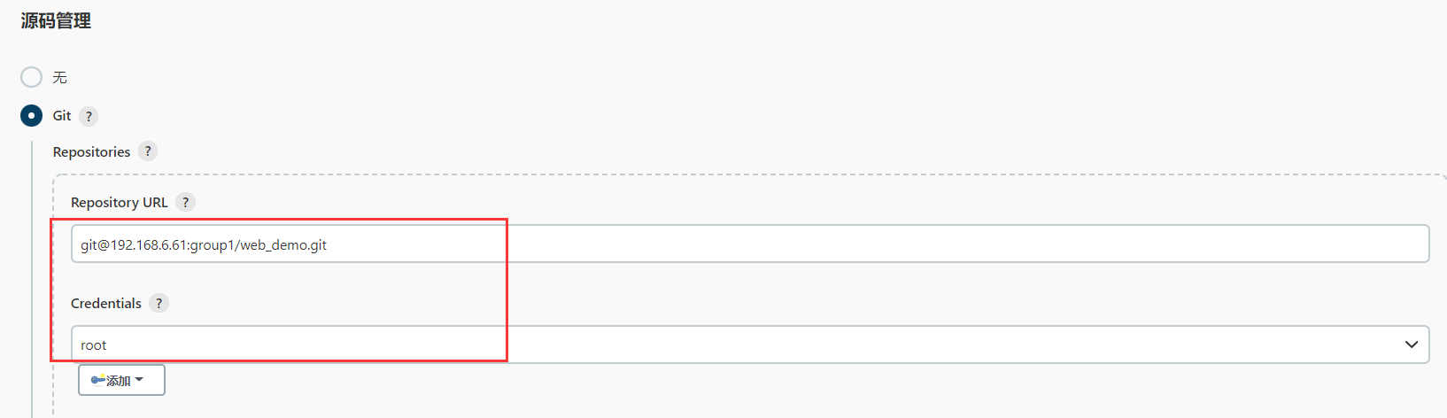This screenshot has width=1447, height=418.
Task: Focus the Repository URL input field
Action: [750, 244]
